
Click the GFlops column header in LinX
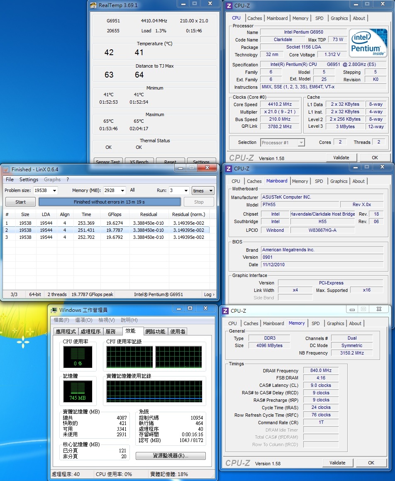(115, 214)
